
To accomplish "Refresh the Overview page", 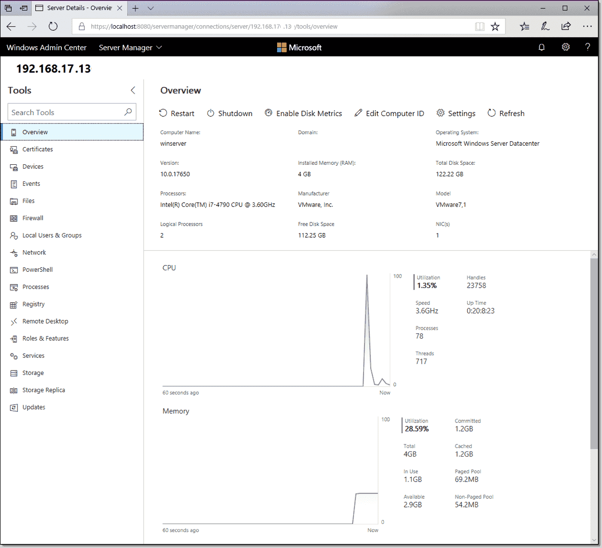I will pos(506,113).
